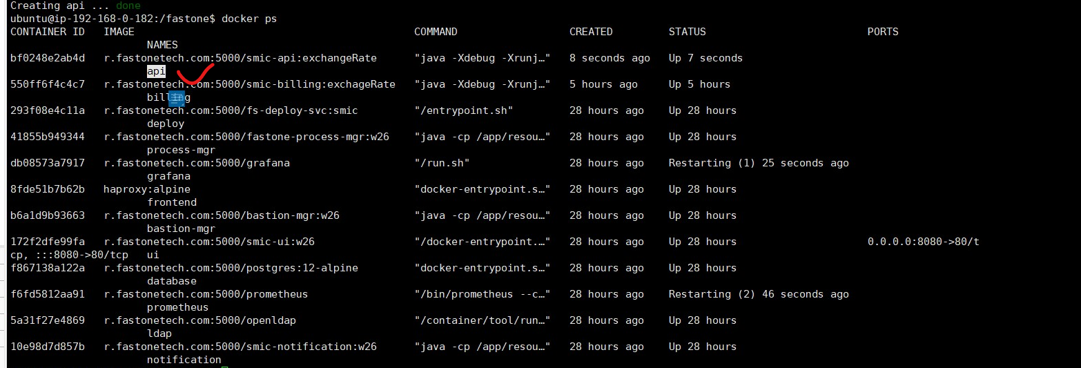Viewport: 1081px width, 368px height.
Task: Click the 'deploy' container name
Action: coord(166,124)
